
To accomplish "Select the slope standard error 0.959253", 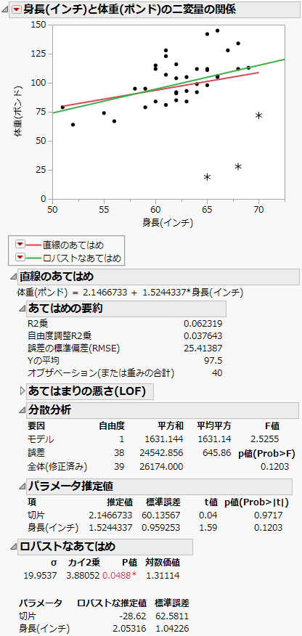I will 161,528.
